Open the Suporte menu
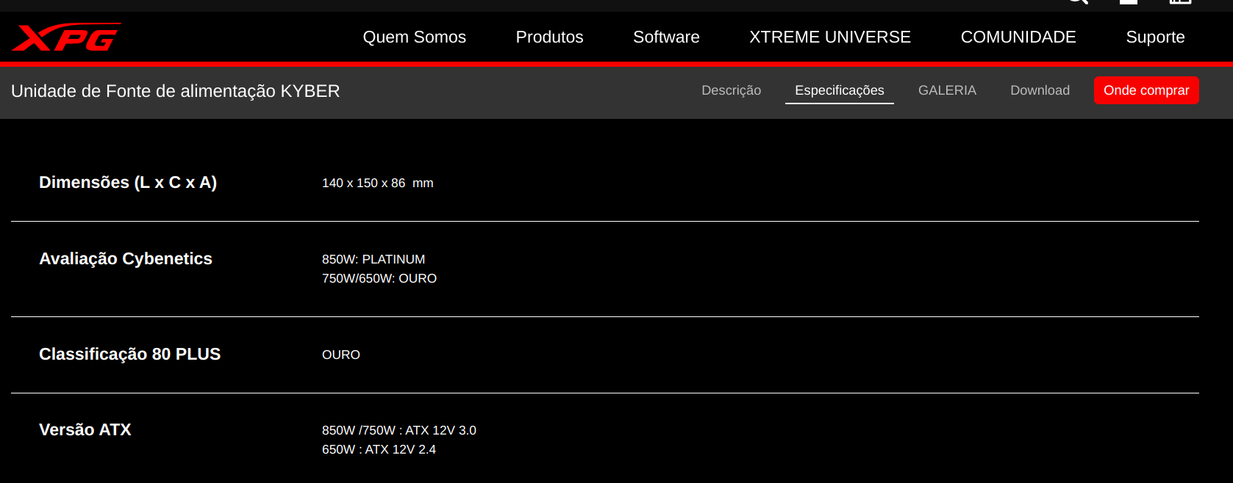 pos(1155,37)
